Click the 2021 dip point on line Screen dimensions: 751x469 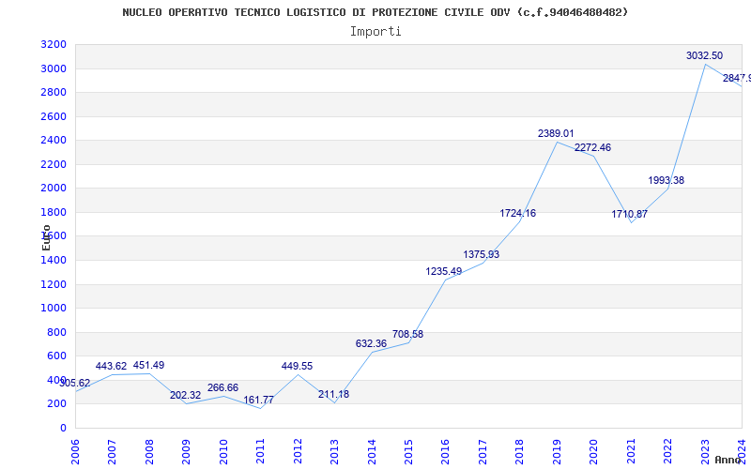click(x=631, y=222)
